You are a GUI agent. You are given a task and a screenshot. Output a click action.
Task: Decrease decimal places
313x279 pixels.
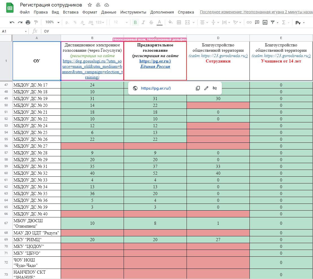(x=83, y=22)
